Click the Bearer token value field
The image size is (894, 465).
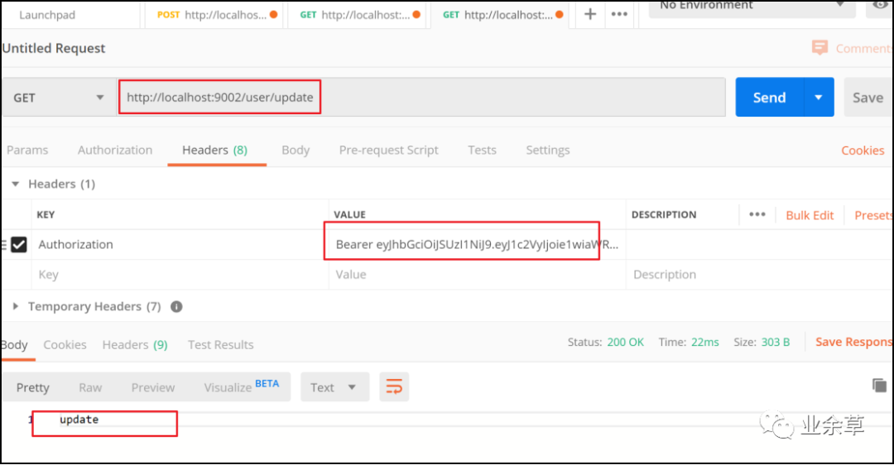tap(477, 244)
